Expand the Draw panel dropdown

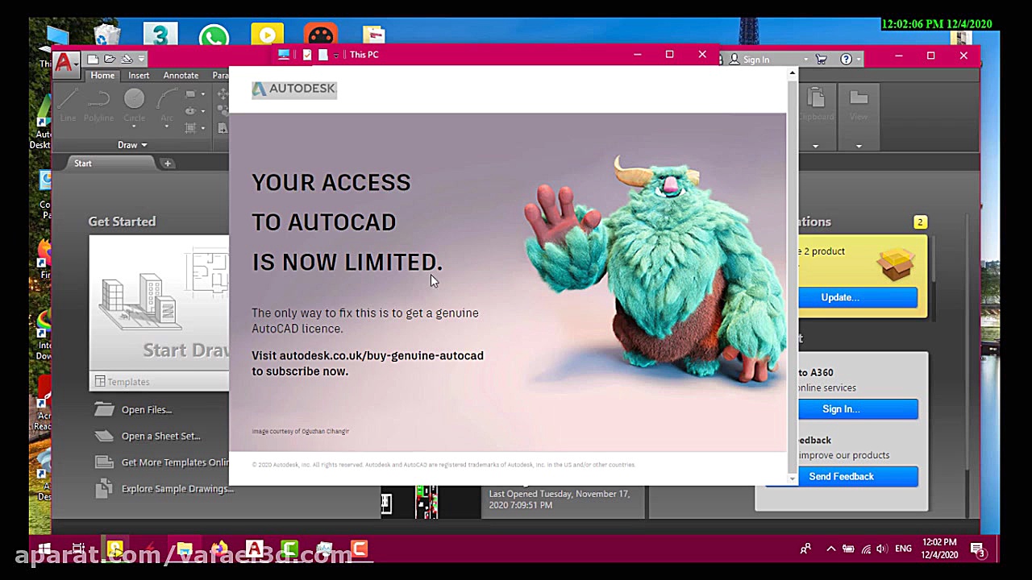click(132, 145)
